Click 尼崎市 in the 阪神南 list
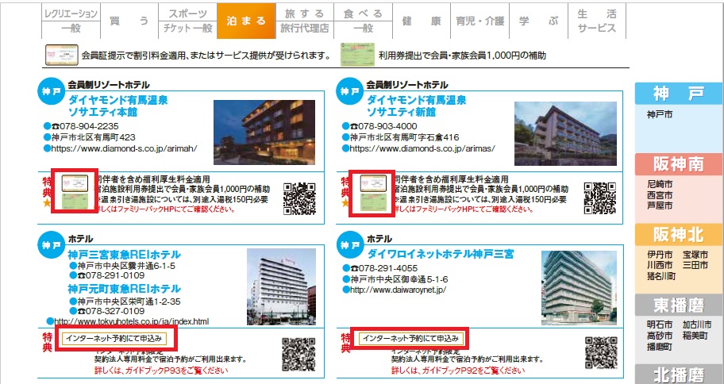This screenshot has height=384, width=724. click(x=660, y=184)
